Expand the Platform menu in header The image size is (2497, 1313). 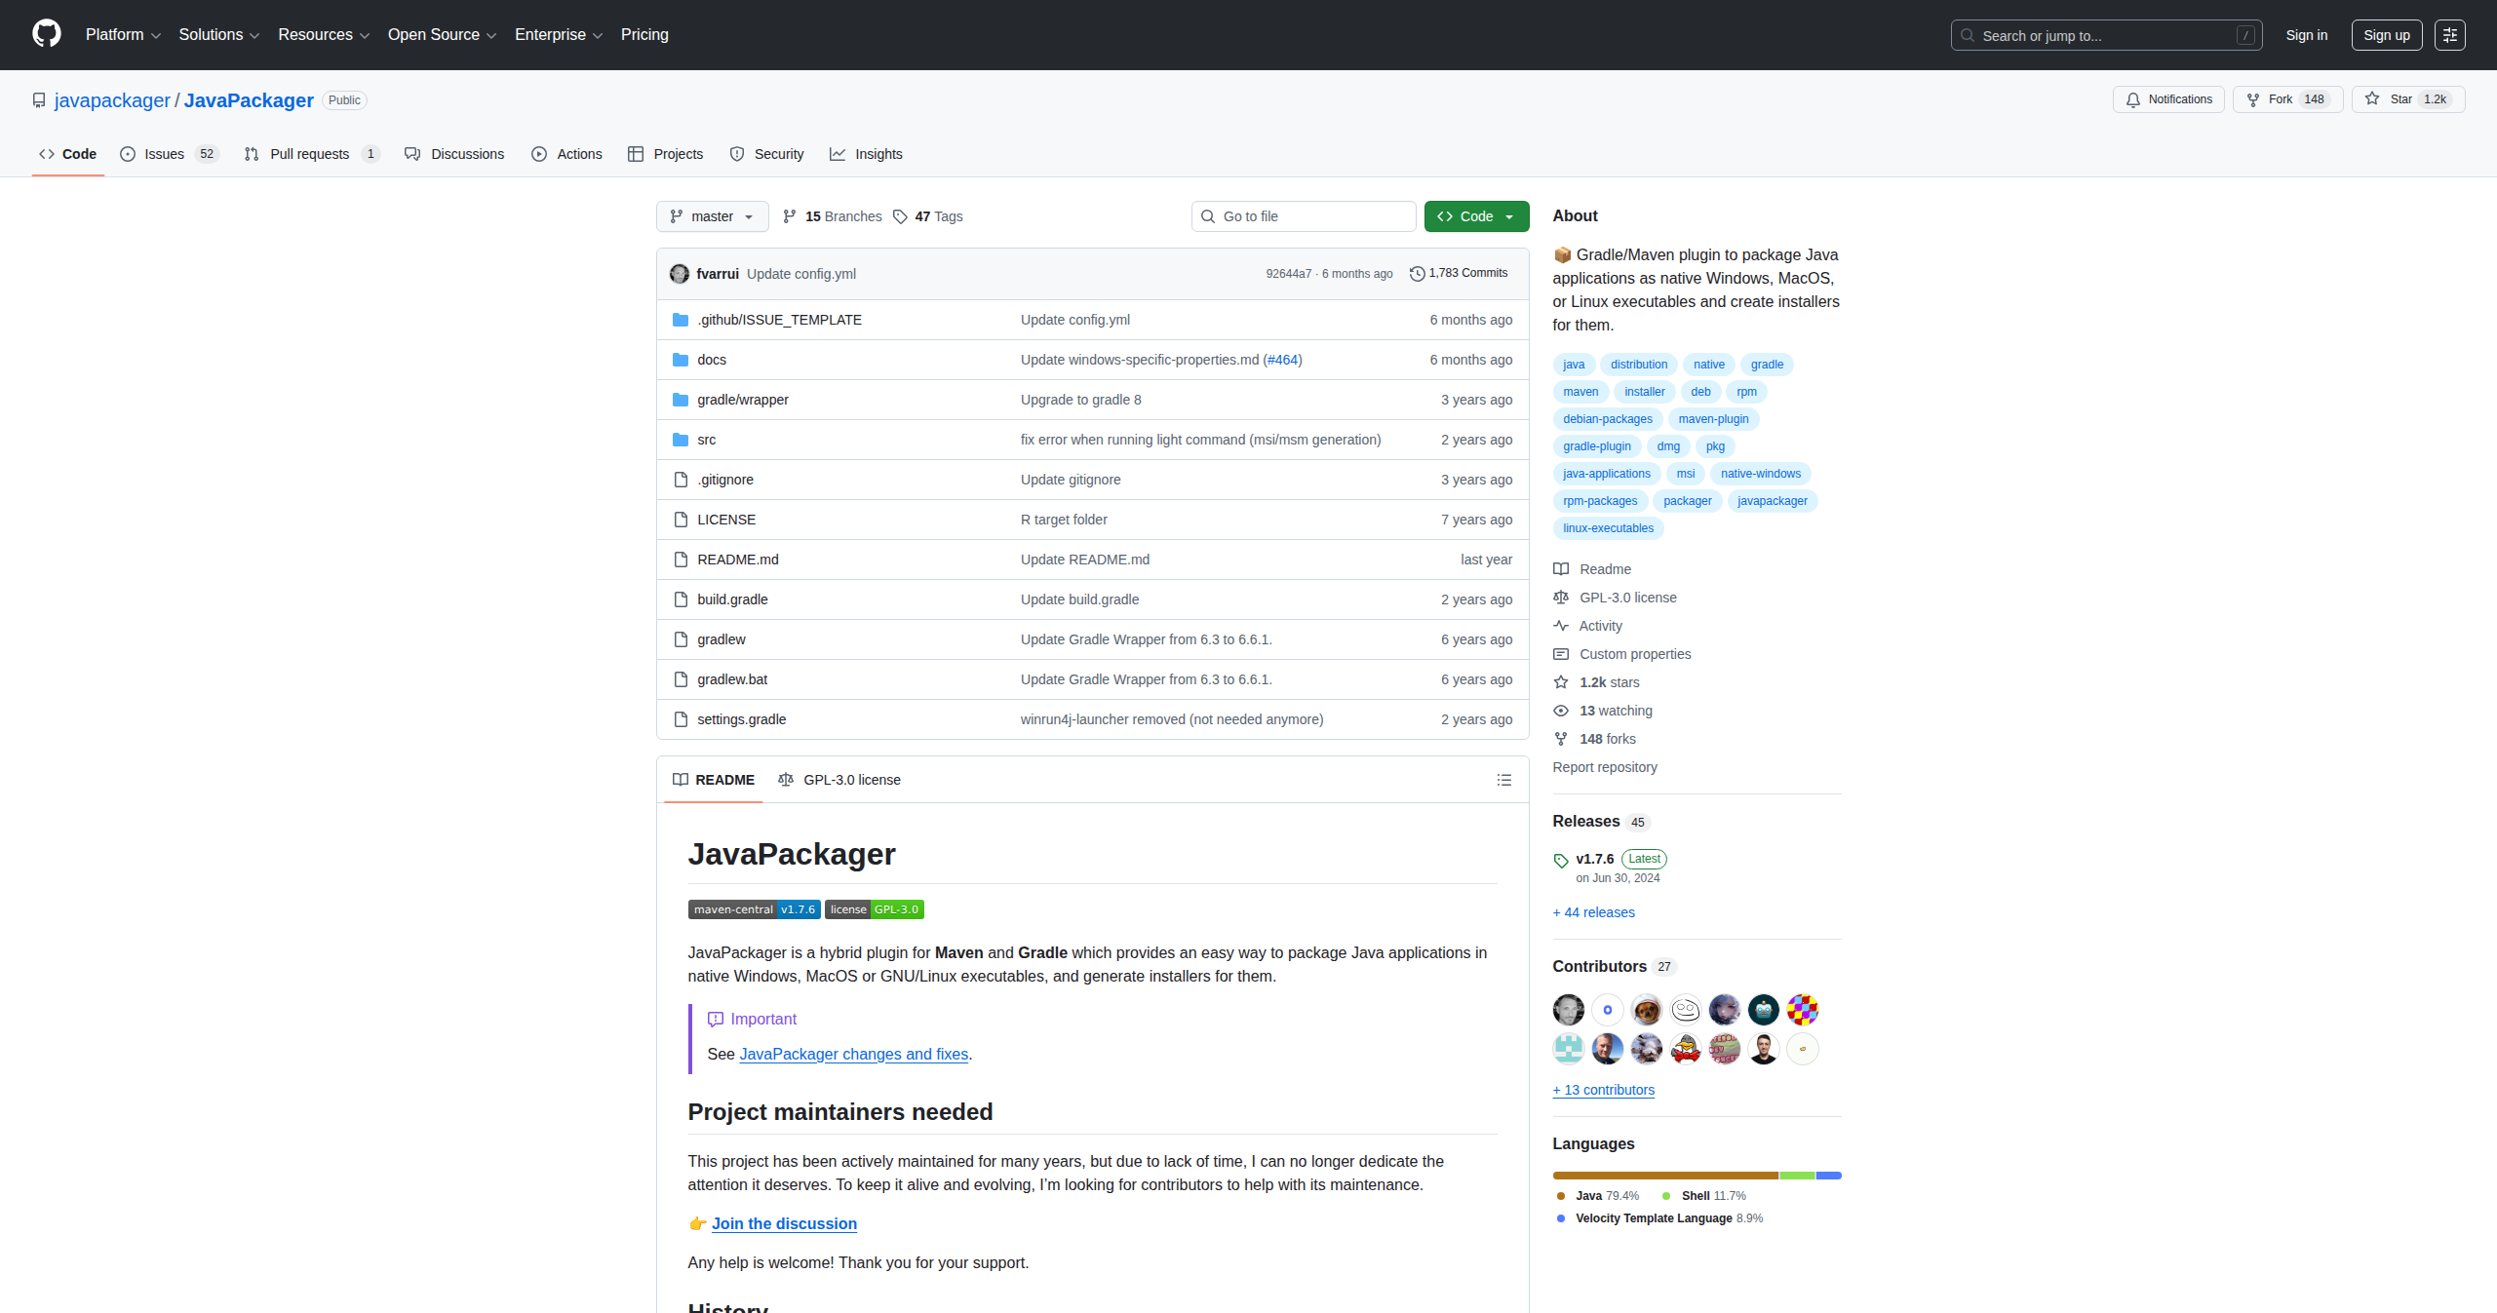(x=123, y=35)
